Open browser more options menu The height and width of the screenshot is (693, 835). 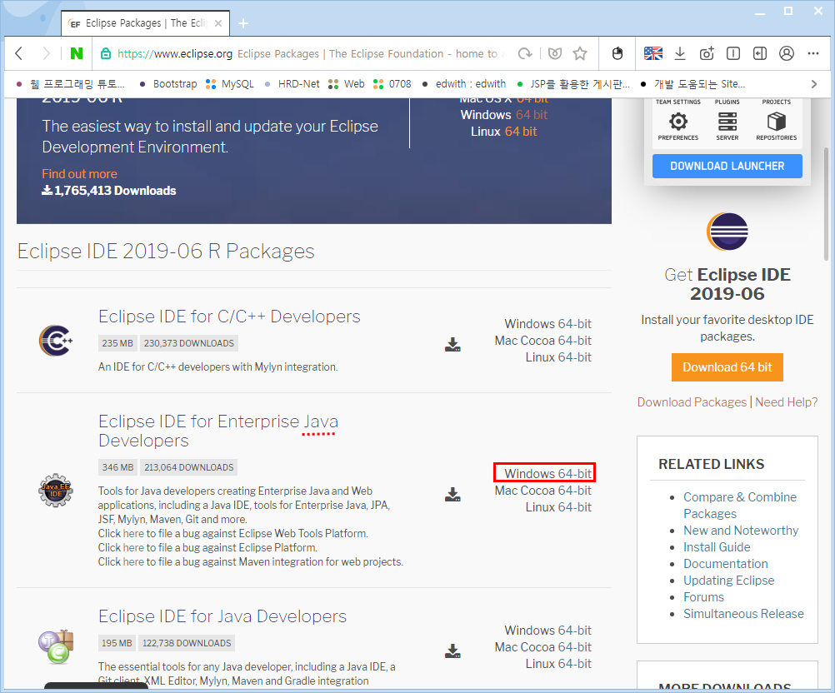[x=813, y=53]
